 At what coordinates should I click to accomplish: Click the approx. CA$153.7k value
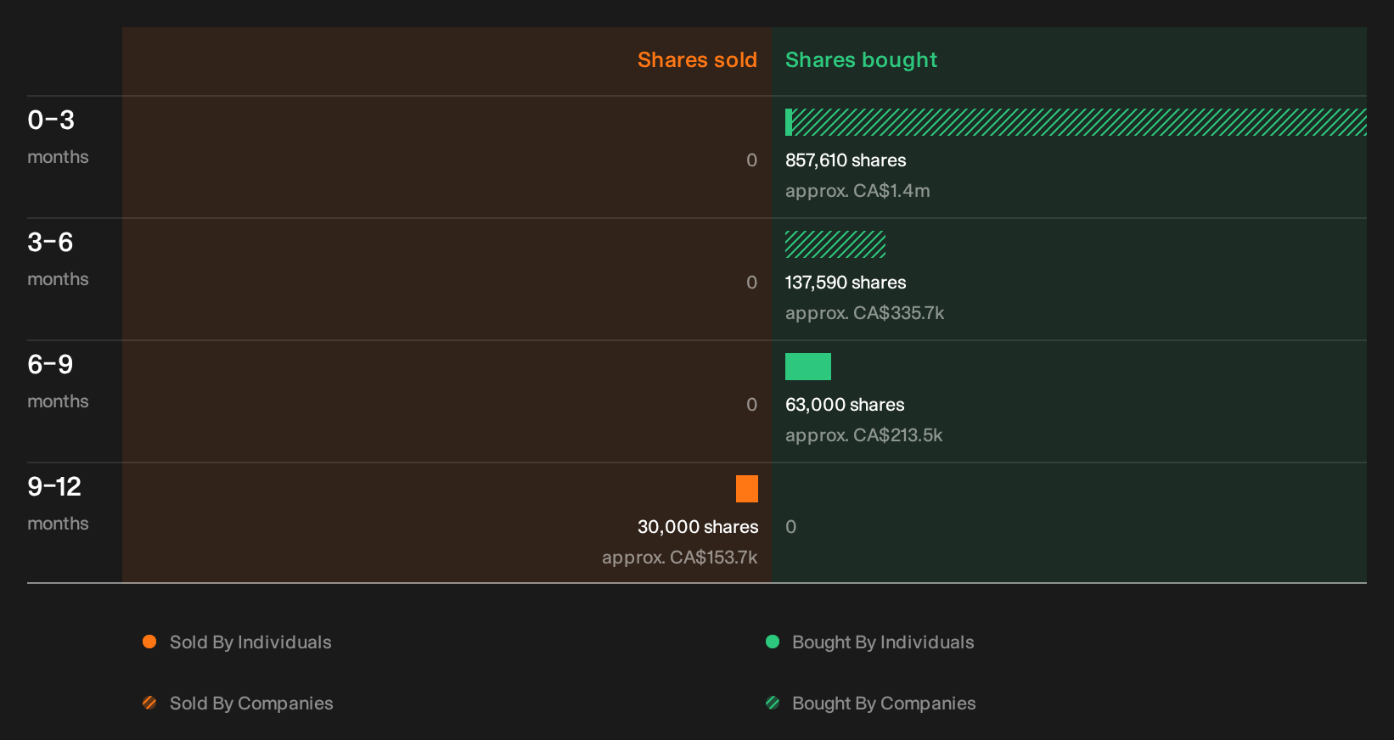point(679,558)
